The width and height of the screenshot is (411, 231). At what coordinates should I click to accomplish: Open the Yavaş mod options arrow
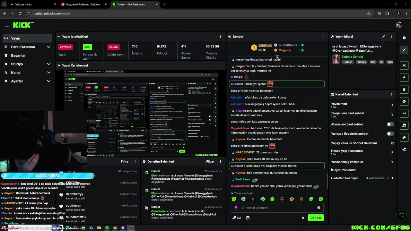[392, 105]
